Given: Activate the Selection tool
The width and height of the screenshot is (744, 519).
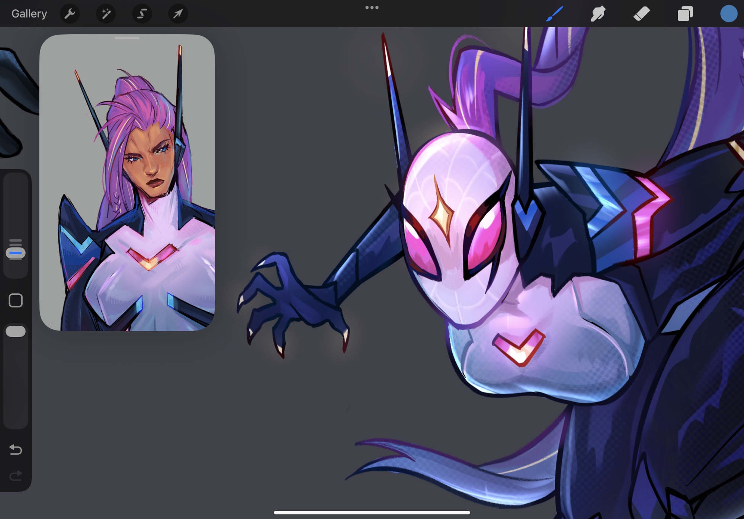Looking at the screenshot, I should 142,14.
